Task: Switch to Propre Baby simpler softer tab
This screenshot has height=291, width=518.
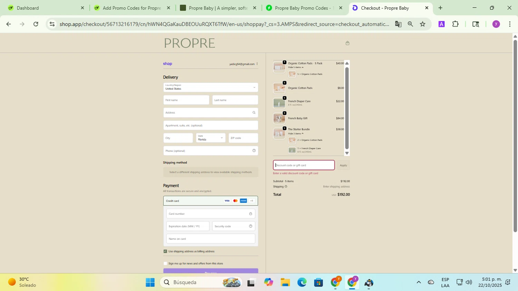Action: pyautogui.click(x=218, y=8)
